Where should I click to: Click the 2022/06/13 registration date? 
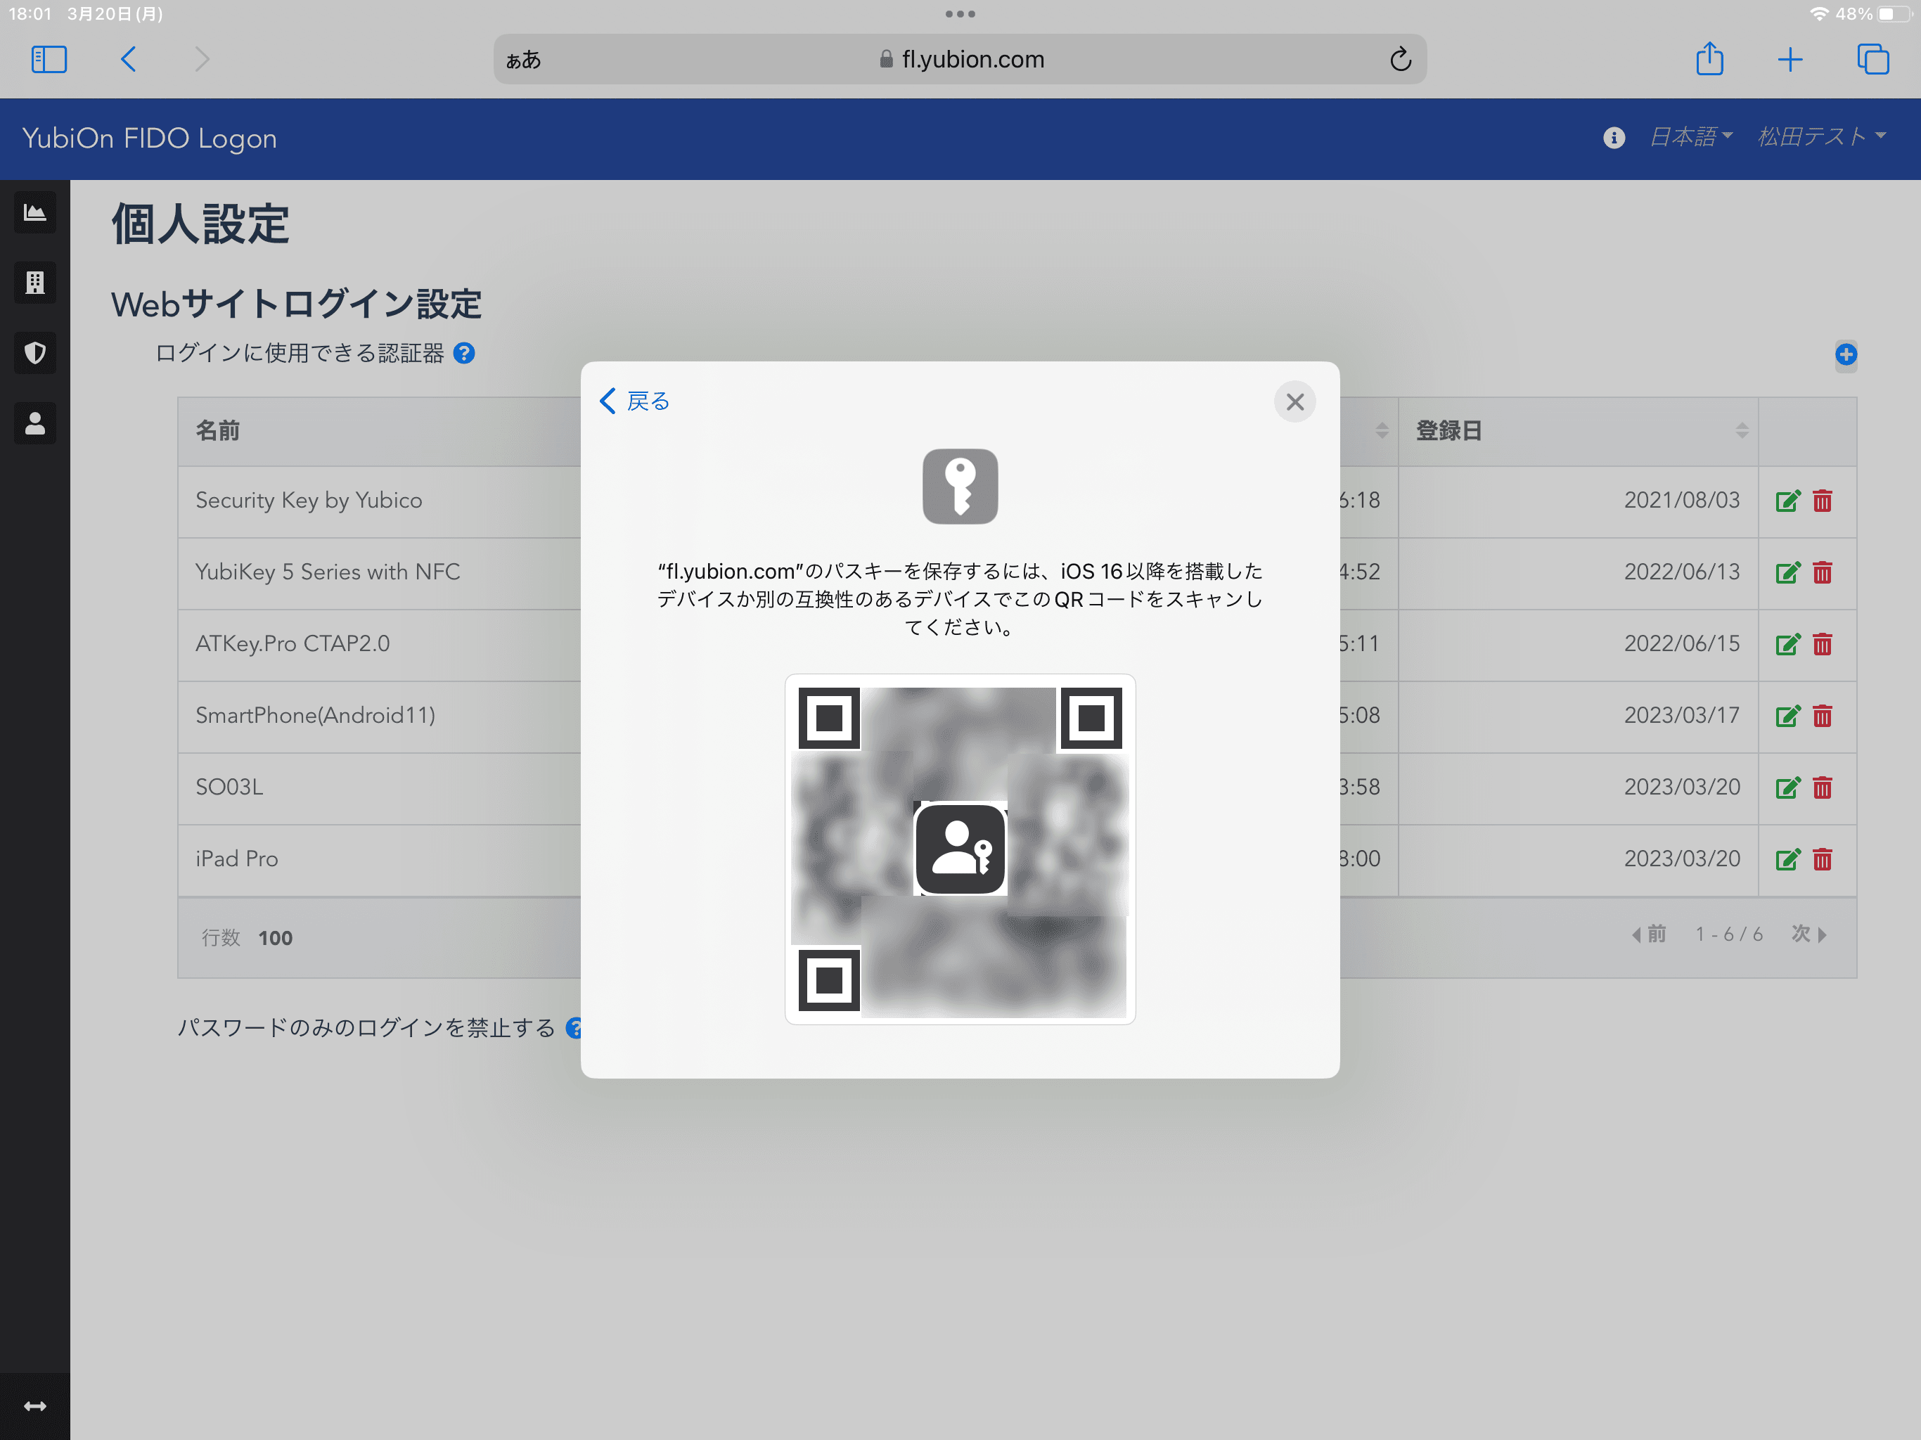1681,572
